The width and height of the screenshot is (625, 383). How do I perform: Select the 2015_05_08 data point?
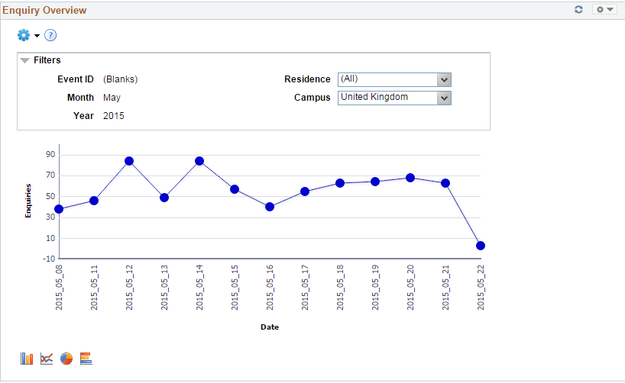[x=59, y=209]
